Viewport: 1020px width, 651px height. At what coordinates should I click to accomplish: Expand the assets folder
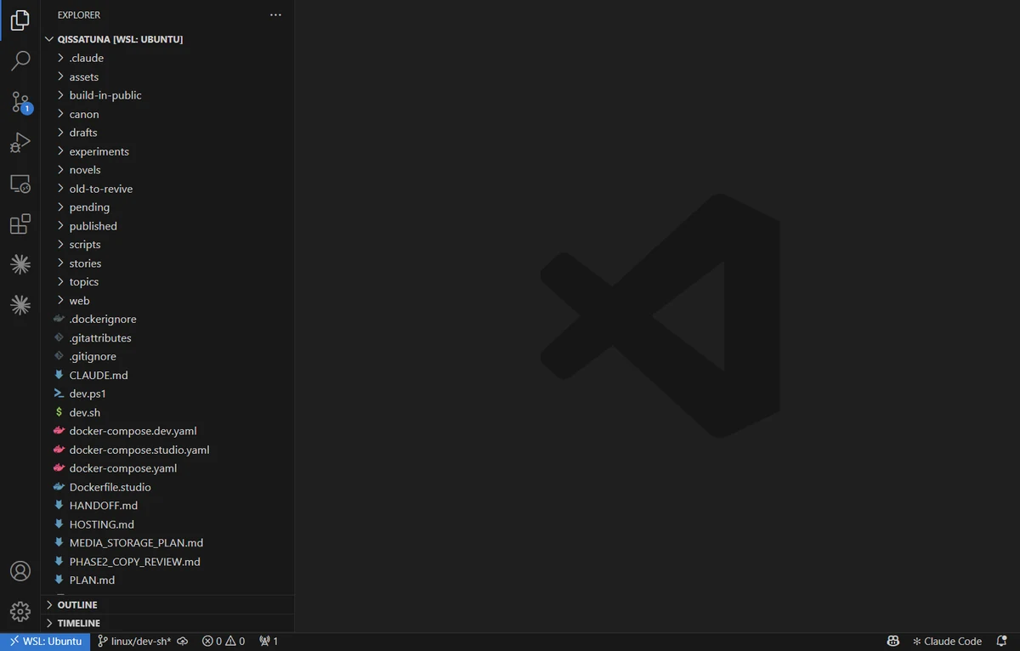pyautogui.click(x=167, y=76)
